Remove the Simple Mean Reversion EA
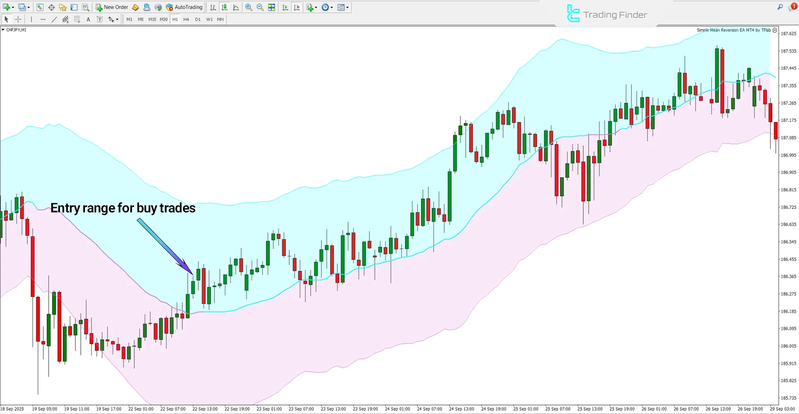Screen dimensions: 799x414 (775, 30)
